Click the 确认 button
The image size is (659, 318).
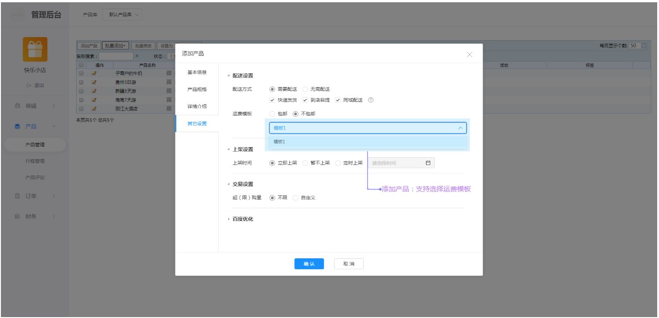309,264
